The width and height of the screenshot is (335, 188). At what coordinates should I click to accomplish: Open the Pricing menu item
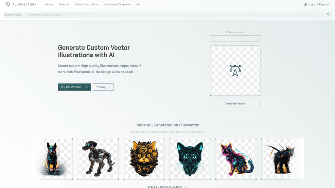coord(49,4)
